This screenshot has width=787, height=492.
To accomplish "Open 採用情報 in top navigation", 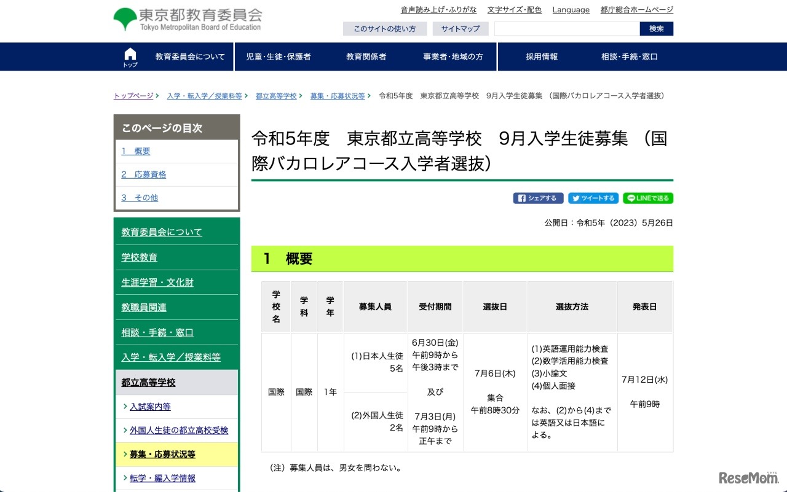I will click(x=542, y=57).
